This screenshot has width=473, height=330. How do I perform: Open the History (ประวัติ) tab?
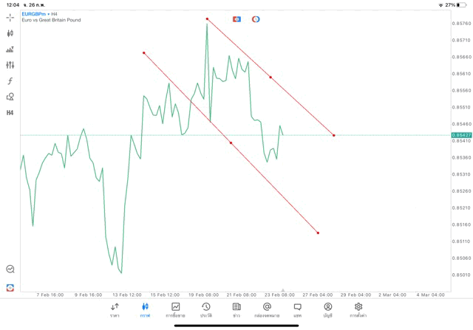pos(205,310)
